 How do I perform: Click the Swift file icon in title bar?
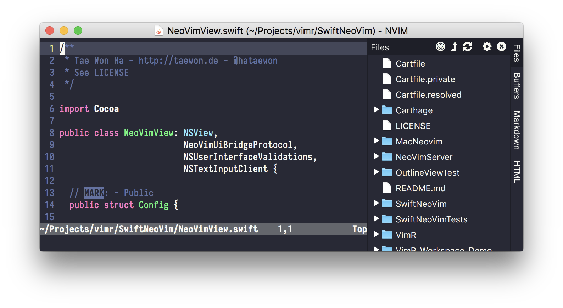coord(159,31)
